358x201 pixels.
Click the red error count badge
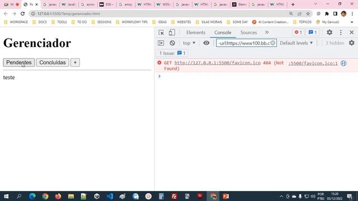298,32
